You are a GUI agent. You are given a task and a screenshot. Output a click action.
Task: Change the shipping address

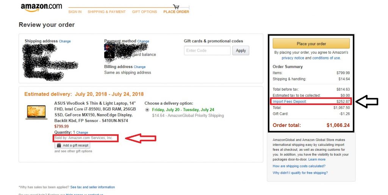(x=65, y=42)
